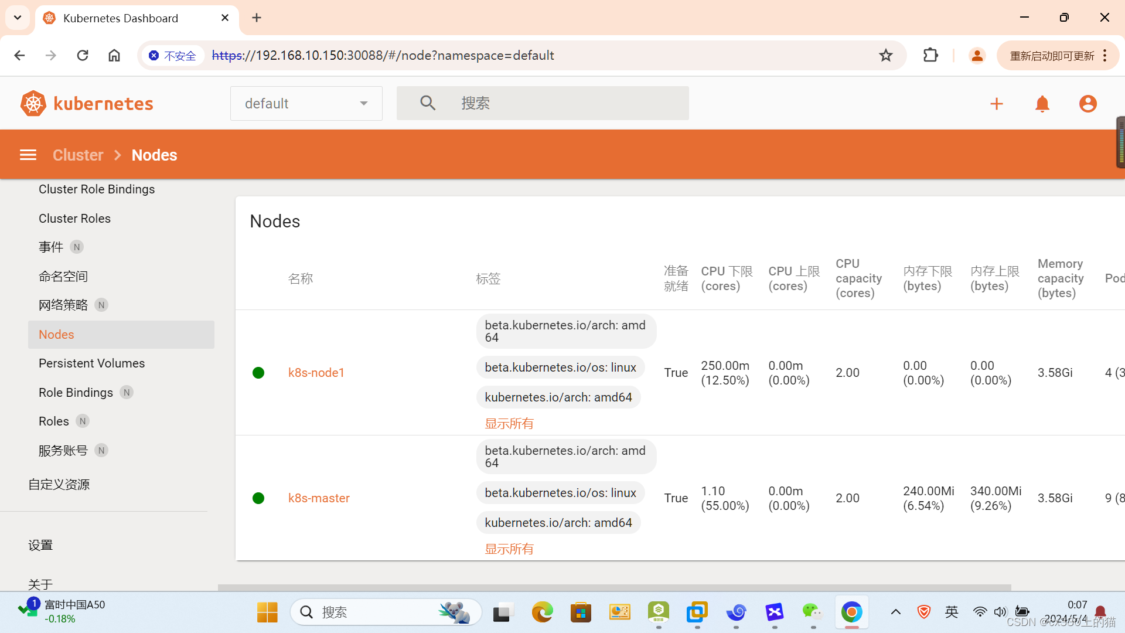Close the Kubernetes Dashboard tab

(x=225, y=18)
